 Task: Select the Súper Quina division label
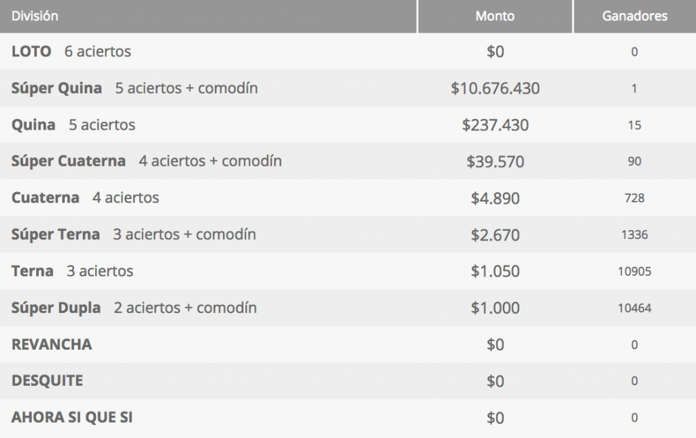[56, 88]
